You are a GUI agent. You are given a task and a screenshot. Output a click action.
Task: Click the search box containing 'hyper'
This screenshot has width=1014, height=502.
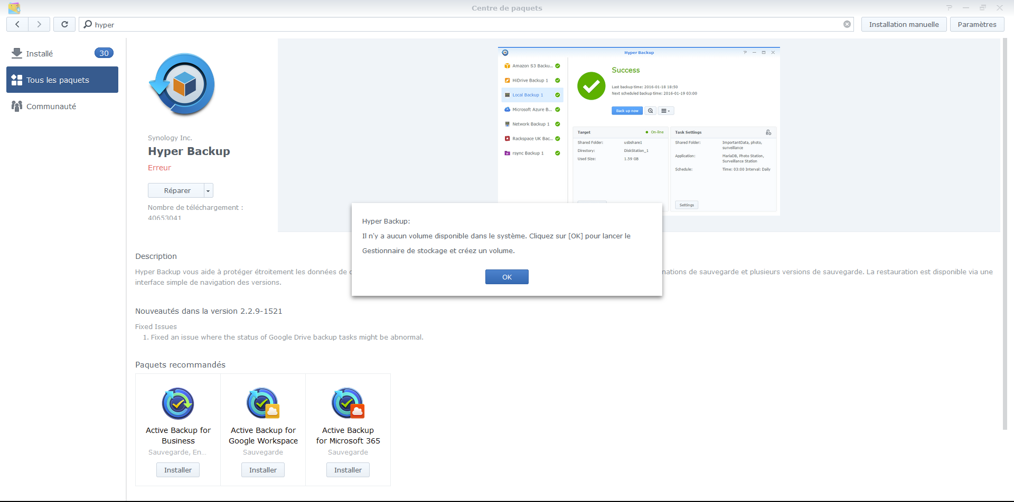(x=467, y=24)
